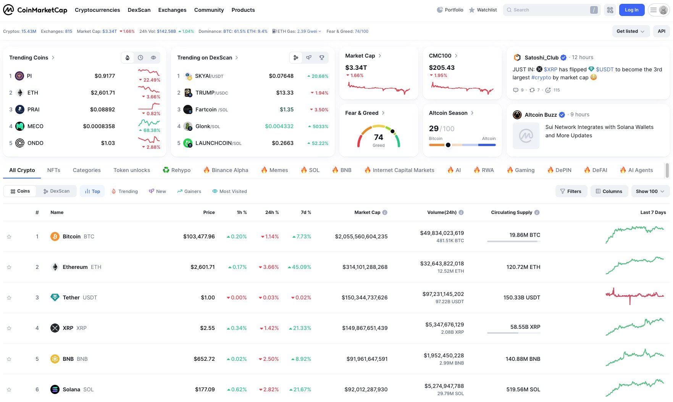673x402 pixels.
Task: Open the Altcoin Buzz article thumbnail
Action: (x=526, y=136)
